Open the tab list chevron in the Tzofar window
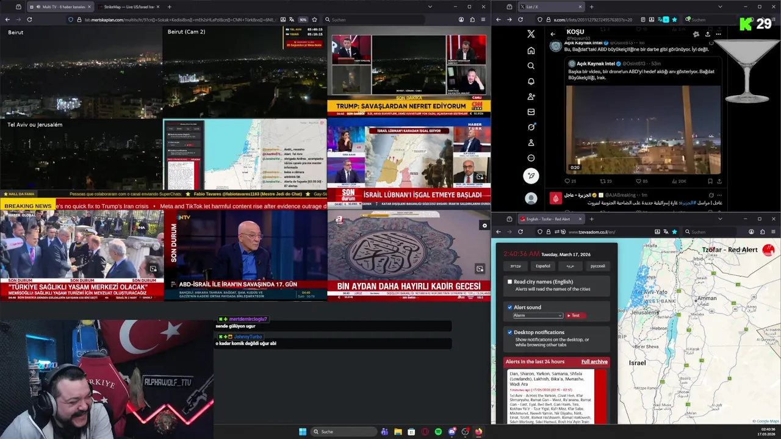The height and width of the screenshot is (439, 781). tap(720, 219)
